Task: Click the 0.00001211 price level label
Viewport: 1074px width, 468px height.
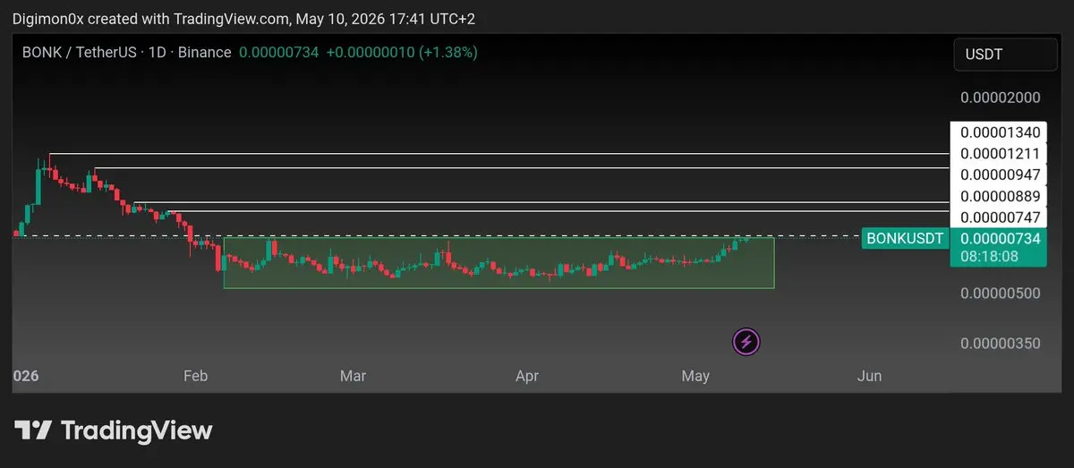Action: [x=1000, y=153]
